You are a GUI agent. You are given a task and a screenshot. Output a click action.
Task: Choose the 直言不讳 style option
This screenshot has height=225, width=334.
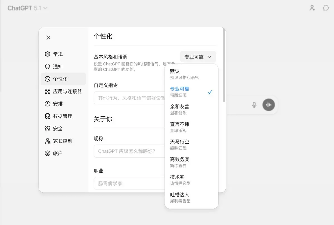coord(191,127)
